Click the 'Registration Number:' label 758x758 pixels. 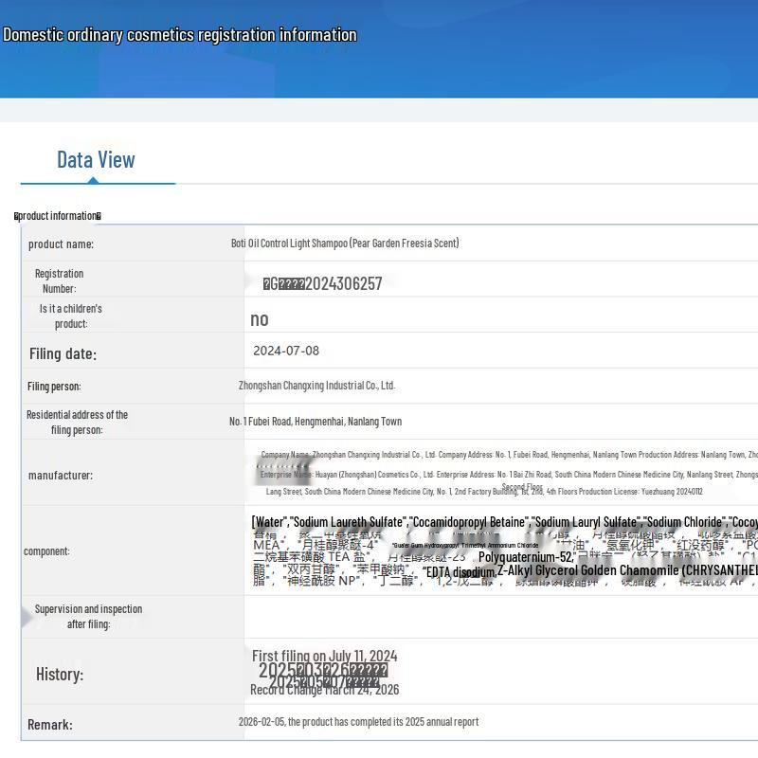pos(59,280)
